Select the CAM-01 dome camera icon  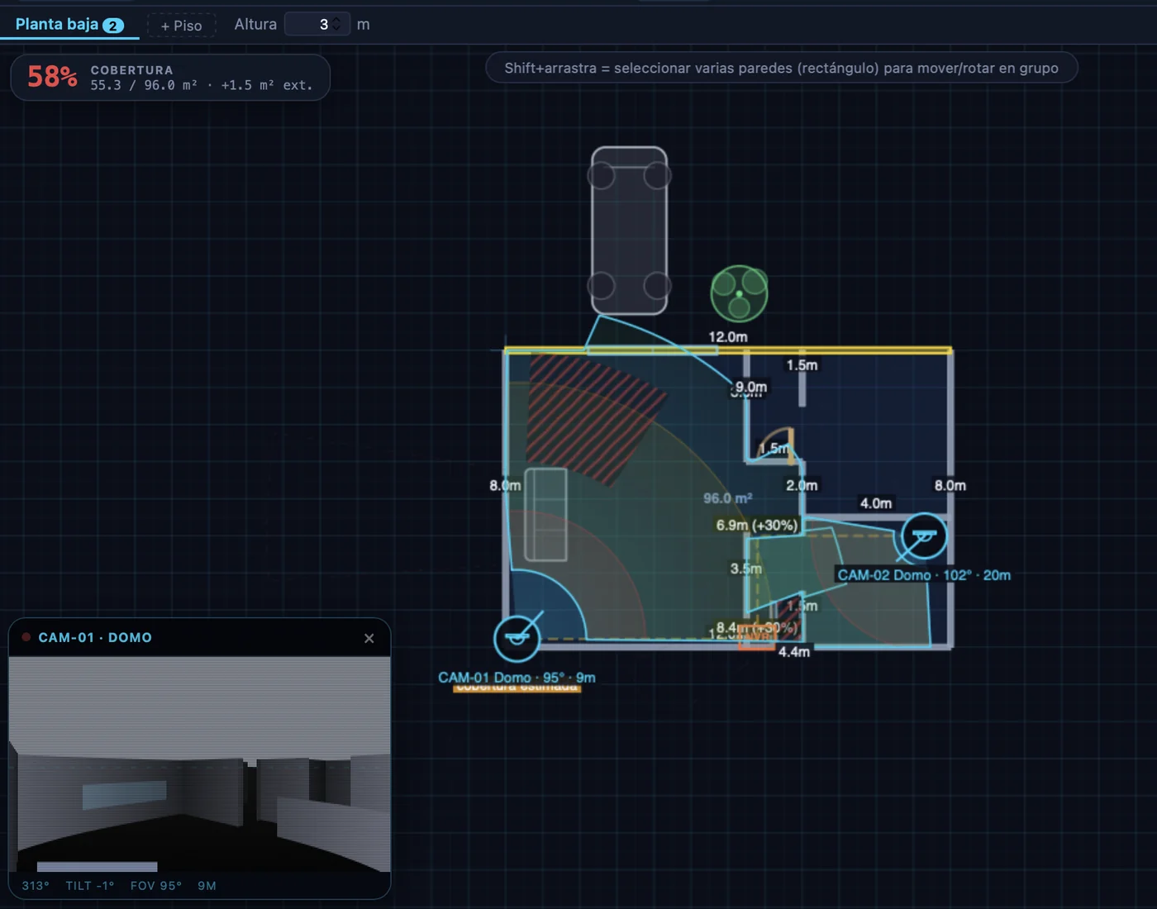click(517, 638)
